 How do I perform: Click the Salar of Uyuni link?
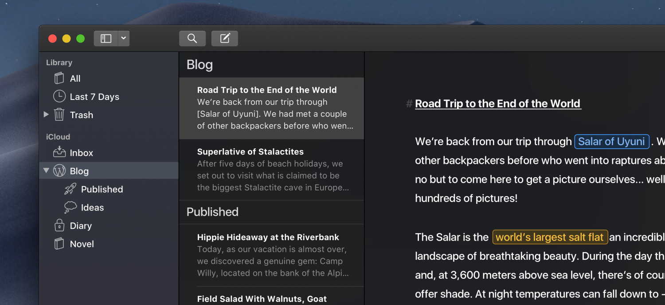pos(611,142)
